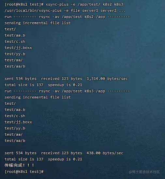Click the 稀土掘金技术社区 watermark
Viewport: 165px width, 179px height.
(144, 172)
